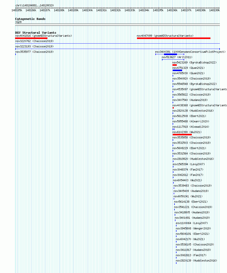
Task: Click blue bar under nsv4751329
Action: [177, 70]
